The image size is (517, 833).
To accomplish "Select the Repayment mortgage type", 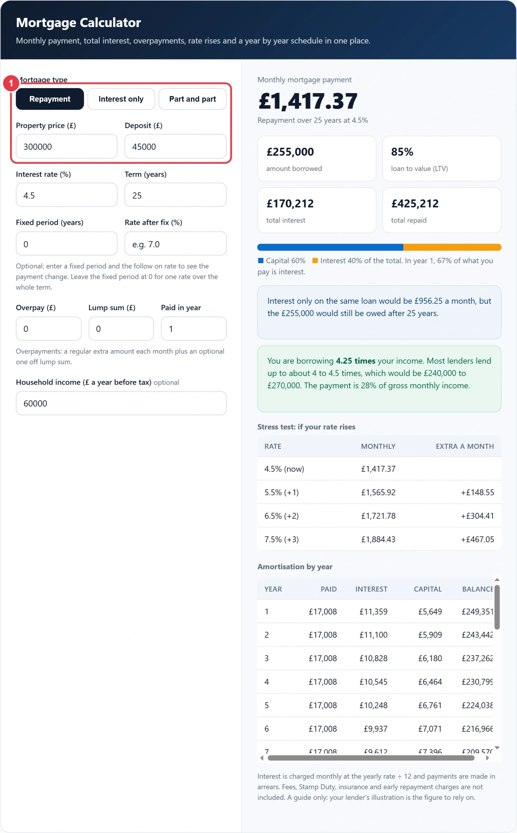I will [x=49, y=99].
